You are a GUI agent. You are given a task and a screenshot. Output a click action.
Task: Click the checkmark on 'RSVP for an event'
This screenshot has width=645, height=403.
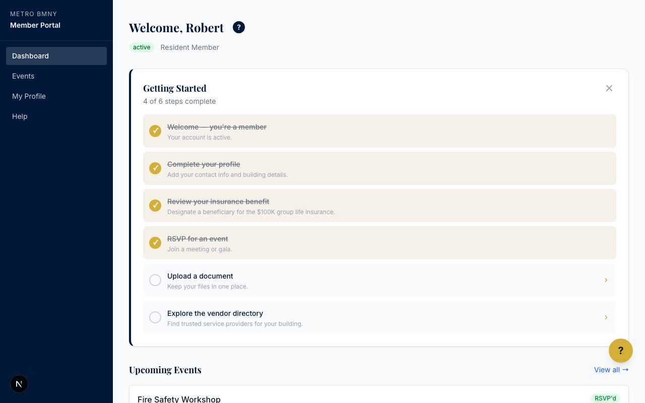coord(155,243)
